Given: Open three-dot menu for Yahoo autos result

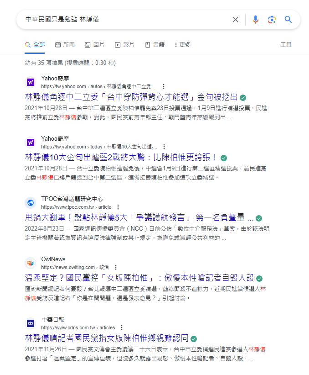Looking at the screenshot, I should pyautogui.click(x=164, y=86).
